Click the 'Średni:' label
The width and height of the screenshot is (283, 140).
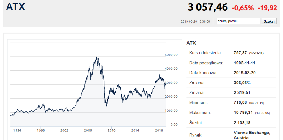(x=196, y=123)
